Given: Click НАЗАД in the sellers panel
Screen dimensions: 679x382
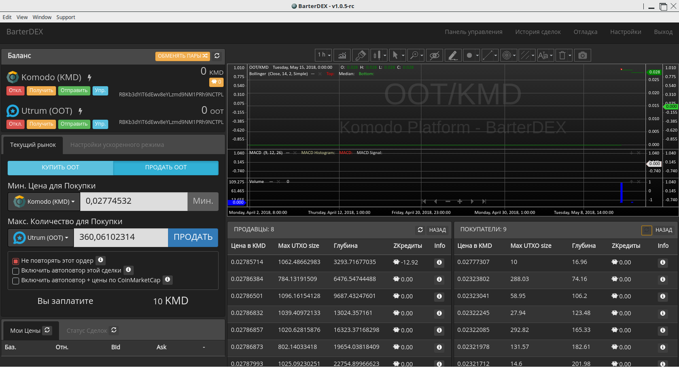Looking at the screenshot, I should point(438,230).
